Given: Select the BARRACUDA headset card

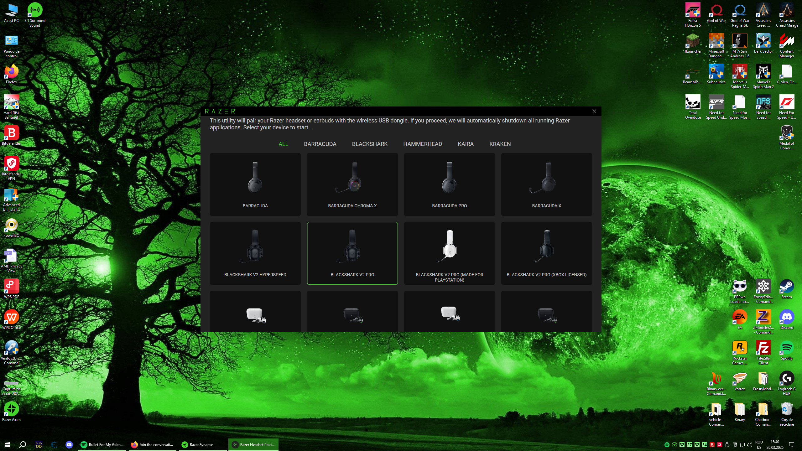Looking at the screenshot, I should [x=255, y=184].
